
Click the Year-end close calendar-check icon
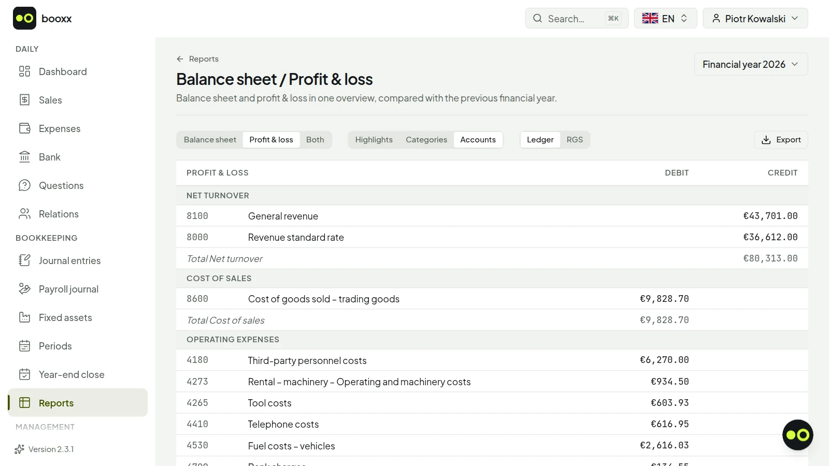click(x=24, y=374)
